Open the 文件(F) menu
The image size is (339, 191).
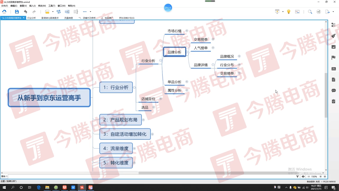(x=5, y=6)
